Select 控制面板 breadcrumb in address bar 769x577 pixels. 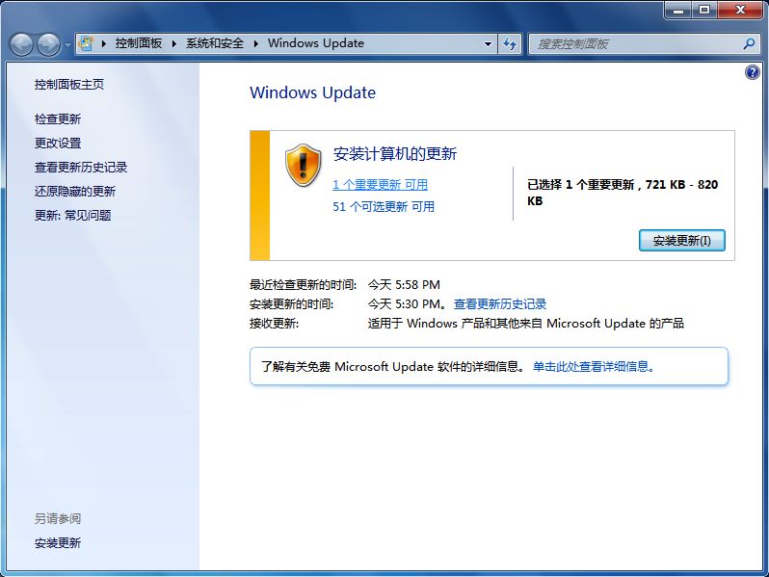tap(139, 43)
